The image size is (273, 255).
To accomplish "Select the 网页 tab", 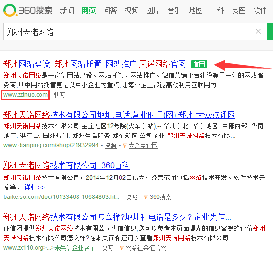I will click(x=89, y=10).
